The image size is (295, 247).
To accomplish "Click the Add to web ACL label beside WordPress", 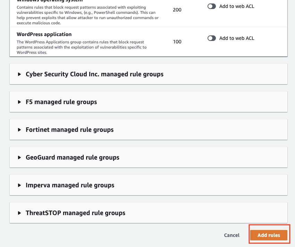I will click(237, 38).
